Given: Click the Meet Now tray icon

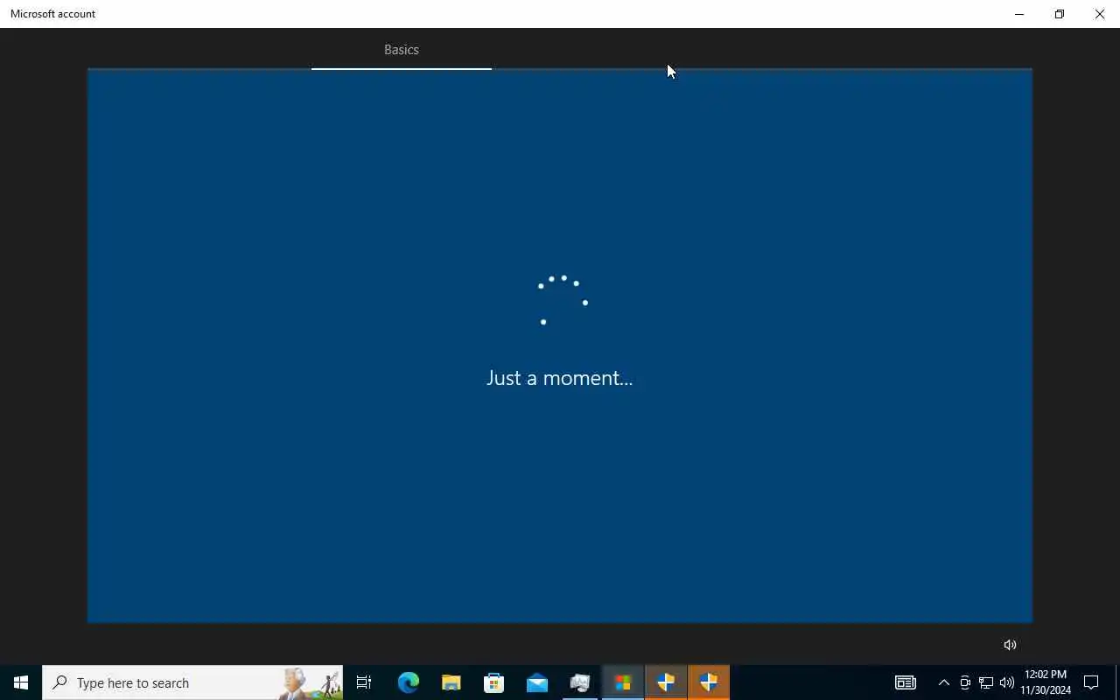Looking at the screenshot, I should (965, 682).
